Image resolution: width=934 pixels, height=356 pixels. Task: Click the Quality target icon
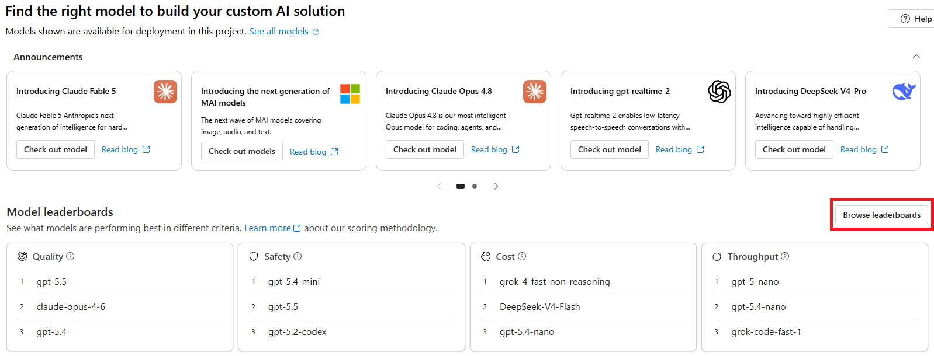pyautogui.click(x=22, y=256)
